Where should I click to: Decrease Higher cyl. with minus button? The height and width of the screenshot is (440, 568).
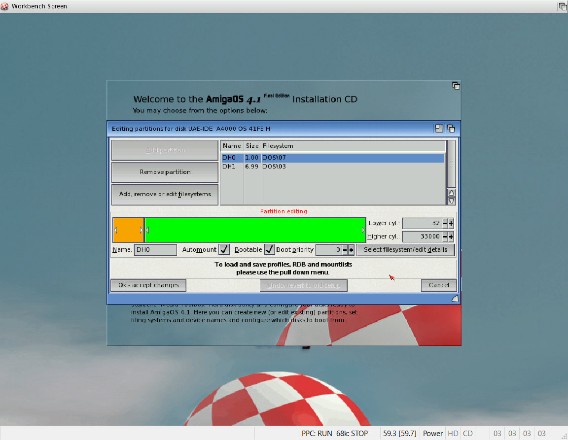point(445,237)
